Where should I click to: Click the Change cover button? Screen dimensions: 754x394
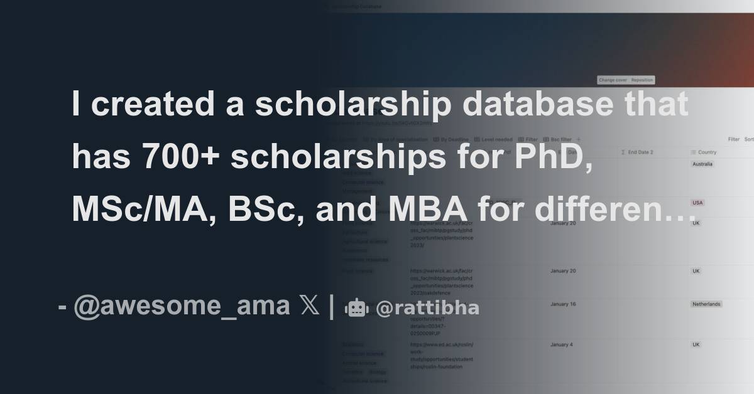pyautogui.click(x=613, y=80)
